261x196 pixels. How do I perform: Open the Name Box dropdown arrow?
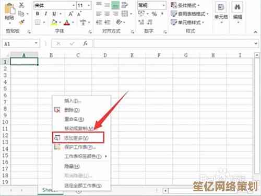click(36, 43)
